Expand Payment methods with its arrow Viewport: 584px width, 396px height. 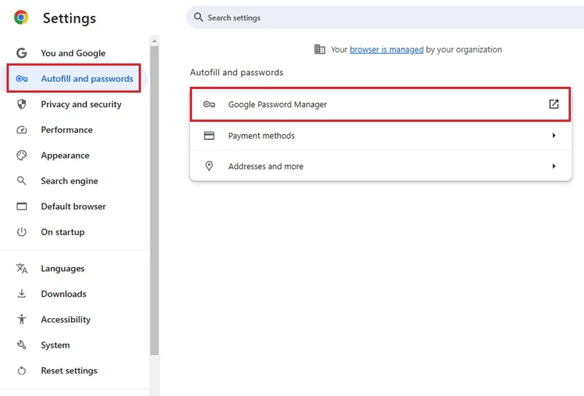click(554, 136)
